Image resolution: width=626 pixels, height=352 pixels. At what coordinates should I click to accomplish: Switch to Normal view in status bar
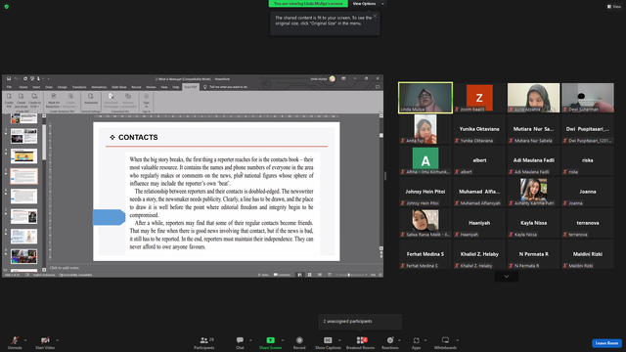coord(300,275)
